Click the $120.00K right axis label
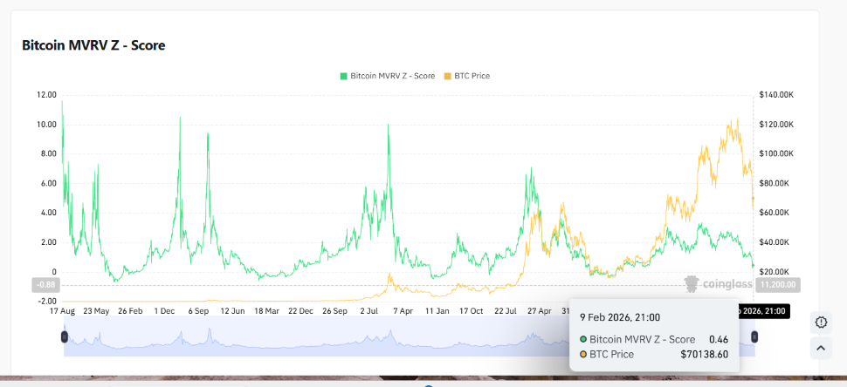 (x=776, y=125)
